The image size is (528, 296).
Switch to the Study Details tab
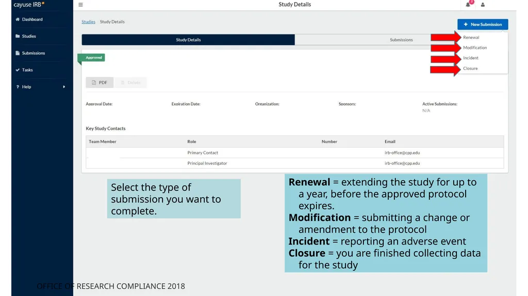click(188, 40)
